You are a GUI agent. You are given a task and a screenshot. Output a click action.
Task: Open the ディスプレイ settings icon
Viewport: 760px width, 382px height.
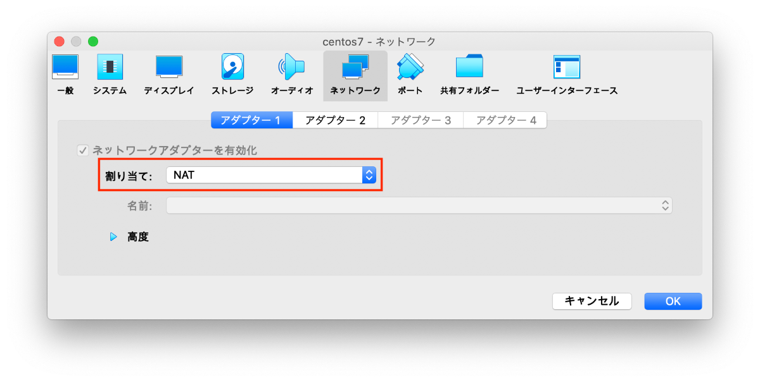click(169, 75)
